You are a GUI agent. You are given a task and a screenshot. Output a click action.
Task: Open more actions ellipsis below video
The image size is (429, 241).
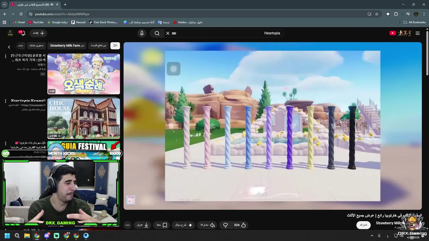(x=127, y=225)
